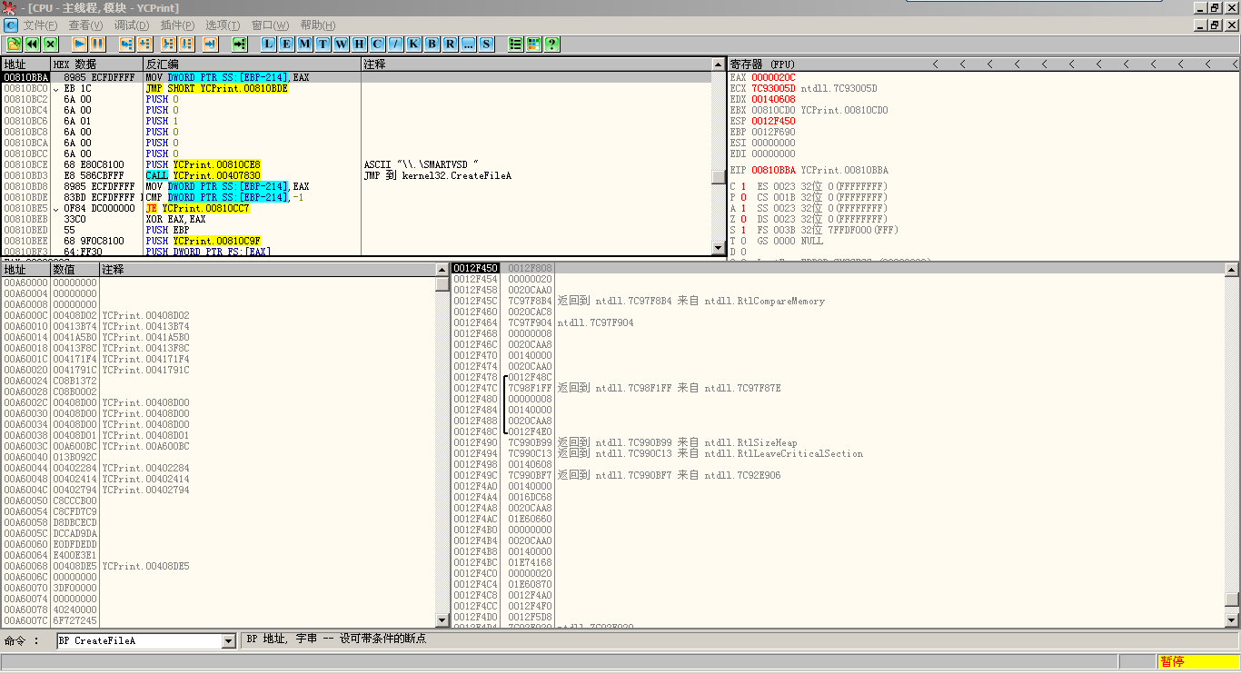This screenshot has height=674, width=1241.
Task: Select the ASCII \\.\SMARTVSD comment
Action: (421, 164)
